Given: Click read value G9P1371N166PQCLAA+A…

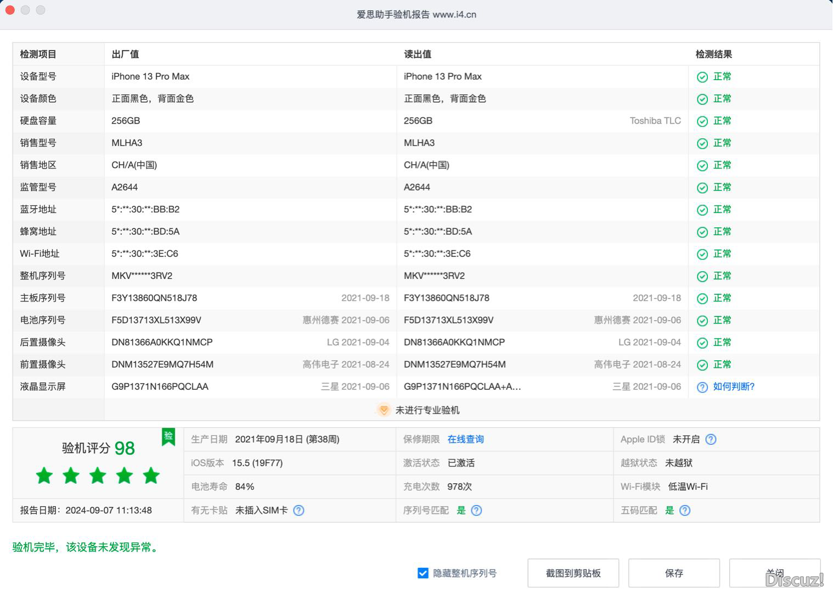Looking at the screenshot, I should point(463,387).
